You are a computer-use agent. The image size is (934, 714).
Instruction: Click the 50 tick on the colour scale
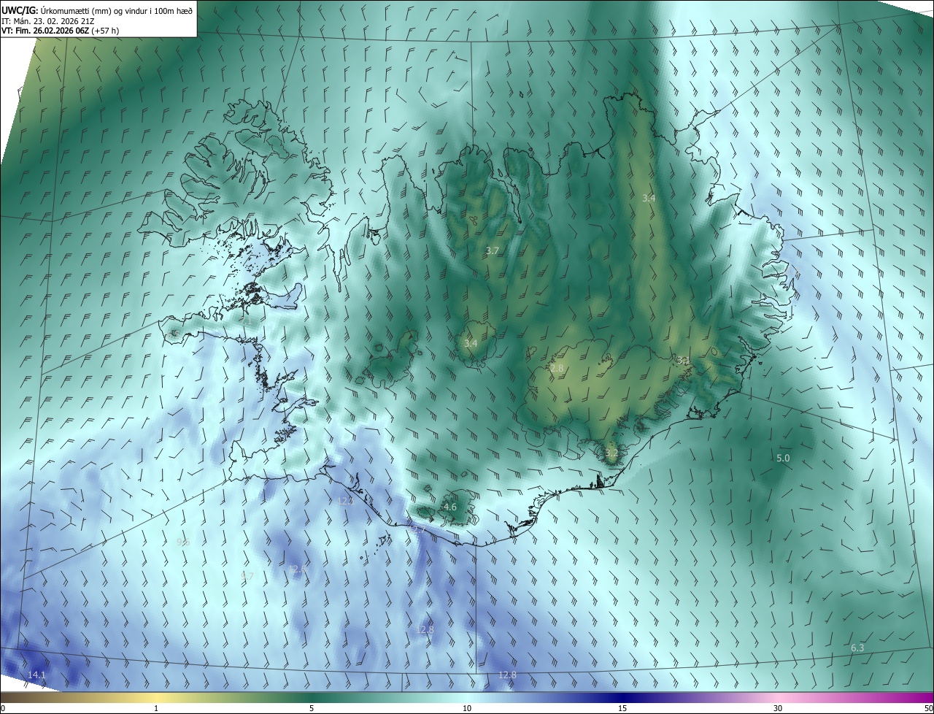coord(928,708)
